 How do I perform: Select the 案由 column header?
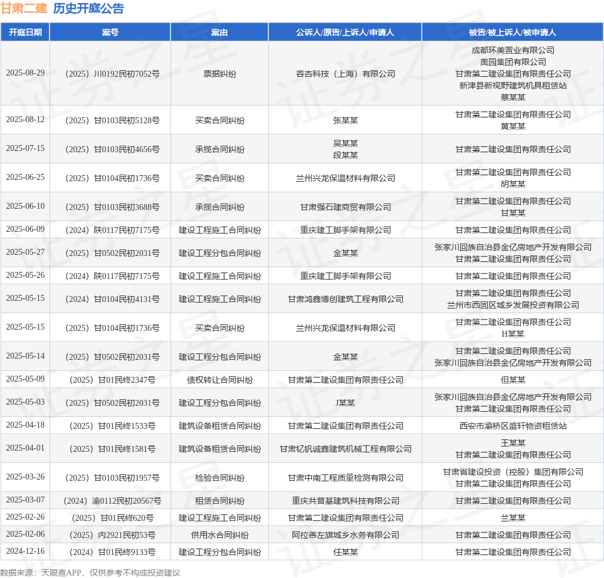coord(219,32)
